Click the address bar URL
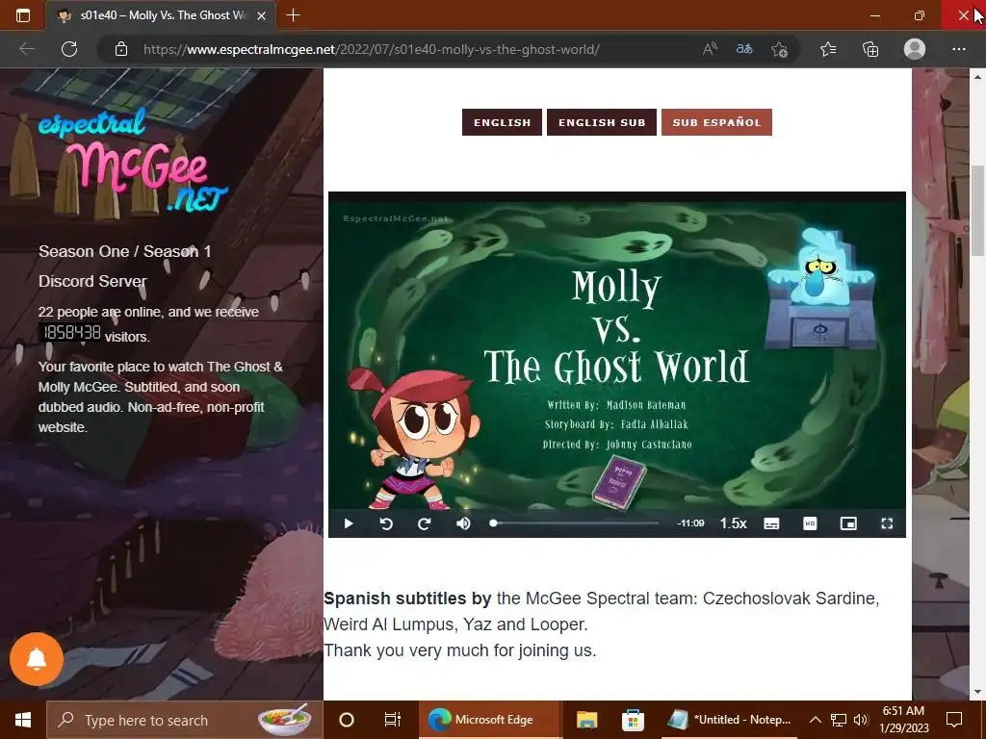 (371, 49)
